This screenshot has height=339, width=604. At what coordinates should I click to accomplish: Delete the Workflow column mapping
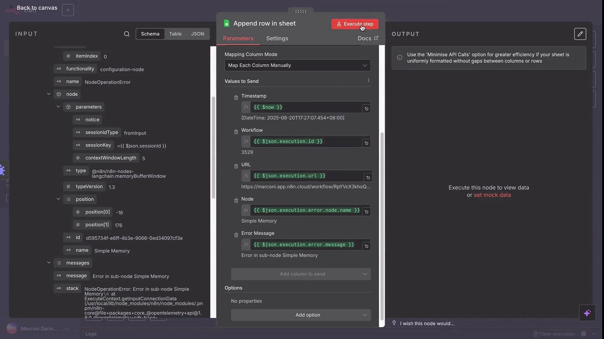click(236, 132)
